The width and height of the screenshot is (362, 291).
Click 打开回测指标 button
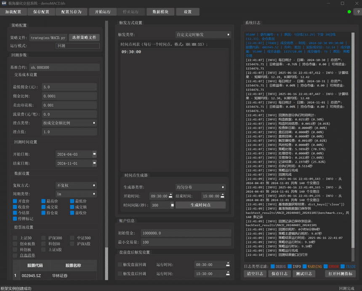tap(340, 274)
